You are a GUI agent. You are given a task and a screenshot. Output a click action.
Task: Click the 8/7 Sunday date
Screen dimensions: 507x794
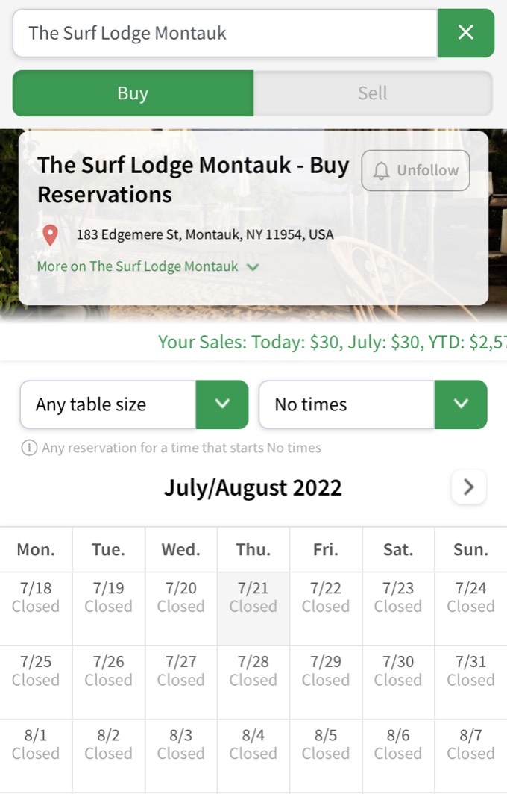pos(470,744)
